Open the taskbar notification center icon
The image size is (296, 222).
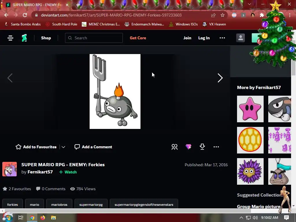(286, 218)
